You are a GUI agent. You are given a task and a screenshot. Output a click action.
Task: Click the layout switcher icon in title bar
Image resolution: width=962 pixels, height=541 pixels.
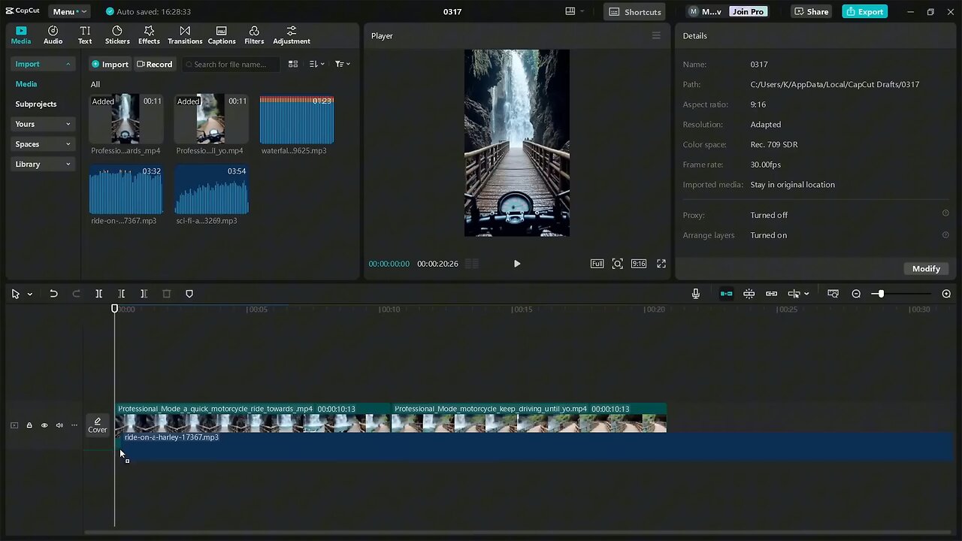click(574, 11)
